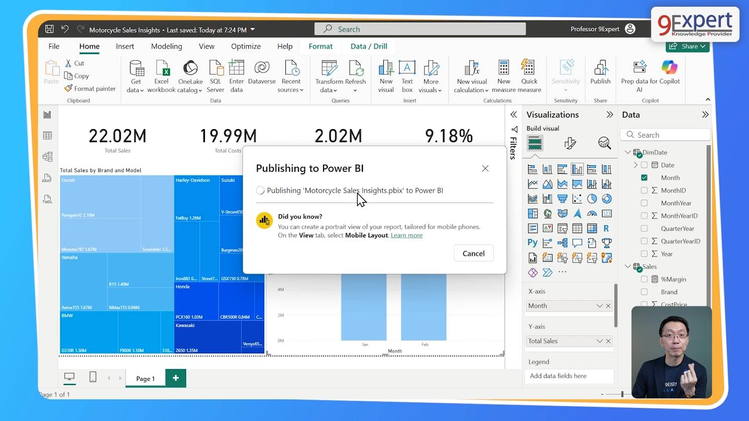The height and width of the screenshot is (421, 749).
Task: Open the Learn more link about Mobile Layout
Action: pyautogui.click(x=406, y=235)
